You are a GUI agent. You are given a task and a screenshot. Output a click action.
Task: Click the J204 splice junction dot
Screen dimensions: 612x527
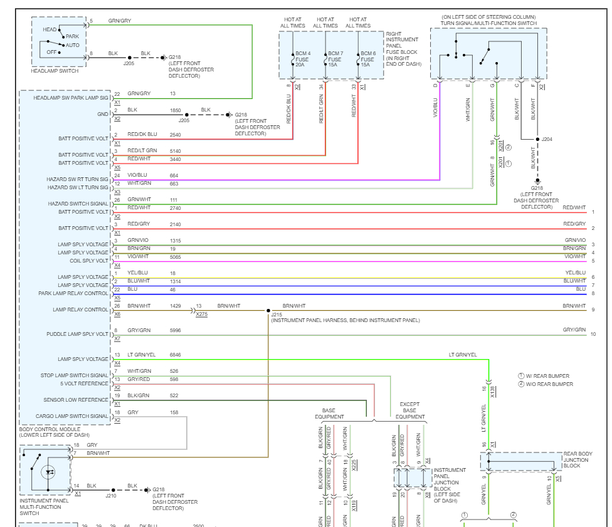[x=537, y=139]
